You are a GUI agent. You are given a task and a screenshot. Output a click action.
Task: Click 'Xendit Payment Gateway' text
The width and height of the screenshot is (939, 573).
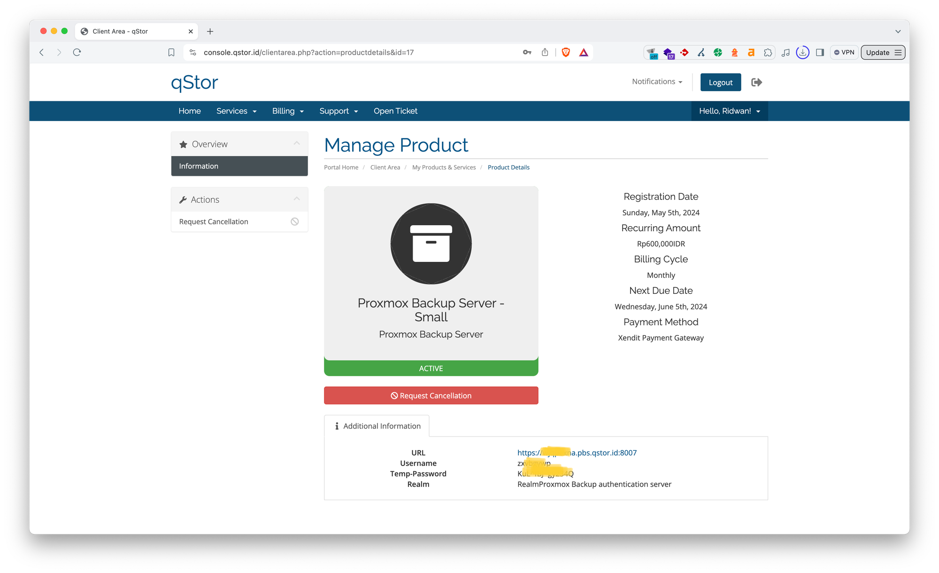coord(661,338)
